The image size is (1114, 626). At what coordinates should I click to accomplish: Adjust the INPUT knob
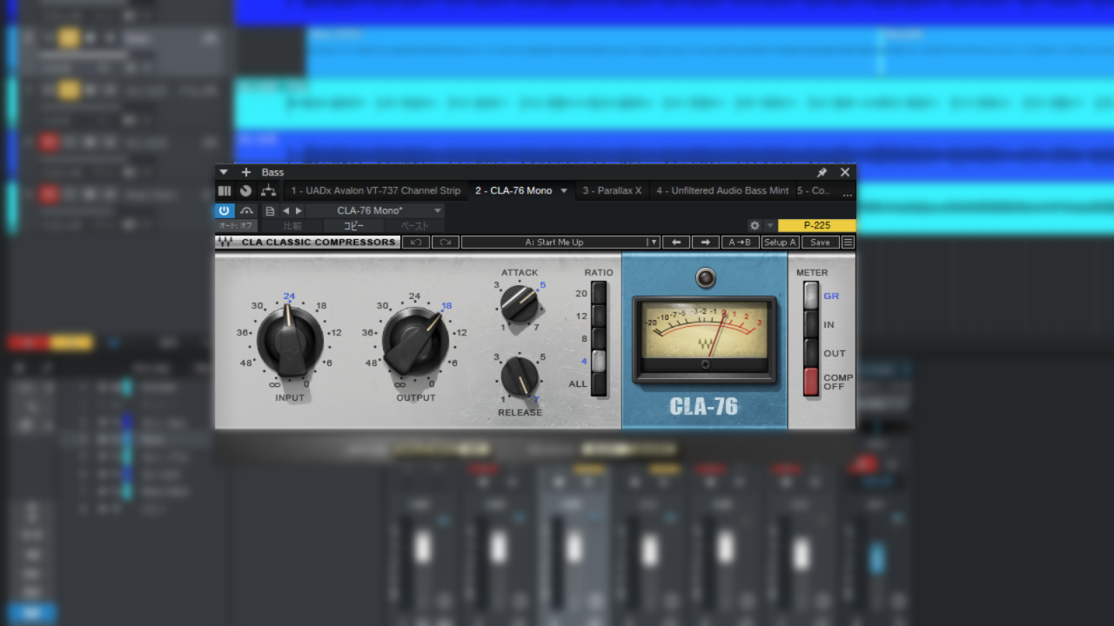point(288,341)
